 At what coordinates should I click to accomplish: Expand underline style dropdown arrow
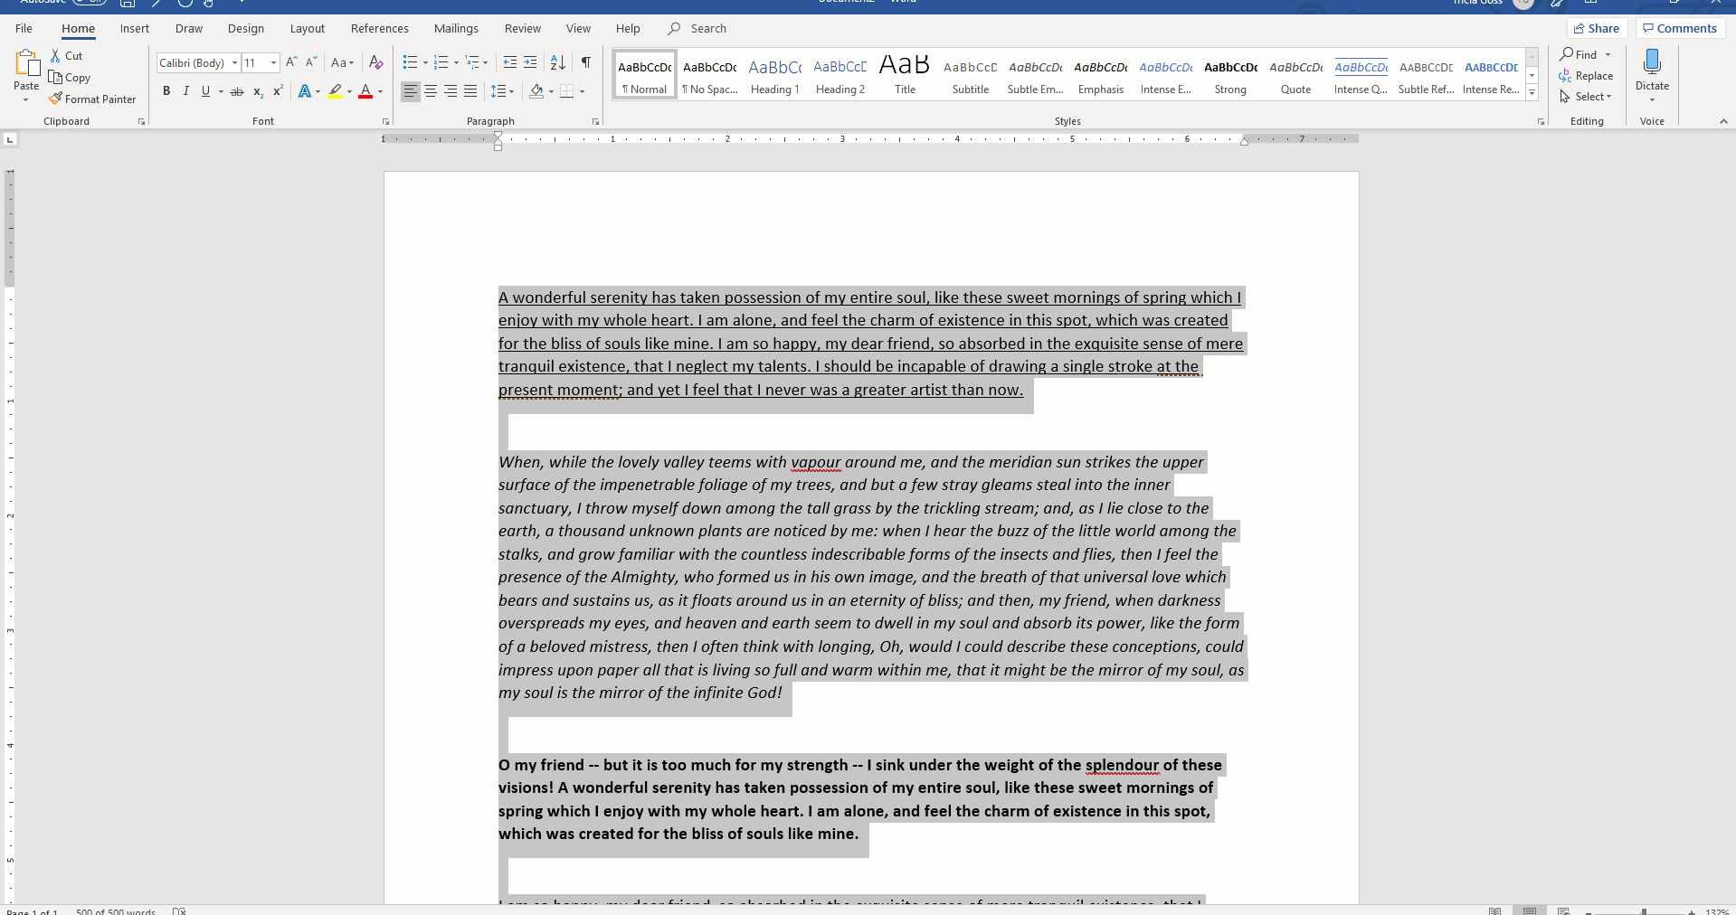tap(221, 91)
